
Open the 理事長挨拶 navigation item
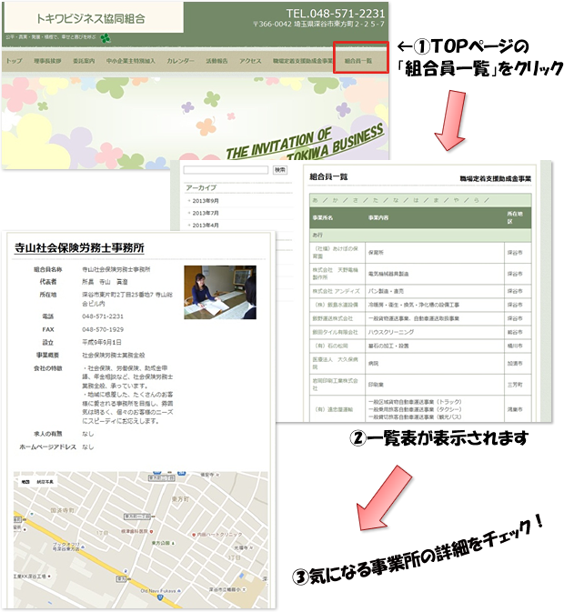(47, 61)
